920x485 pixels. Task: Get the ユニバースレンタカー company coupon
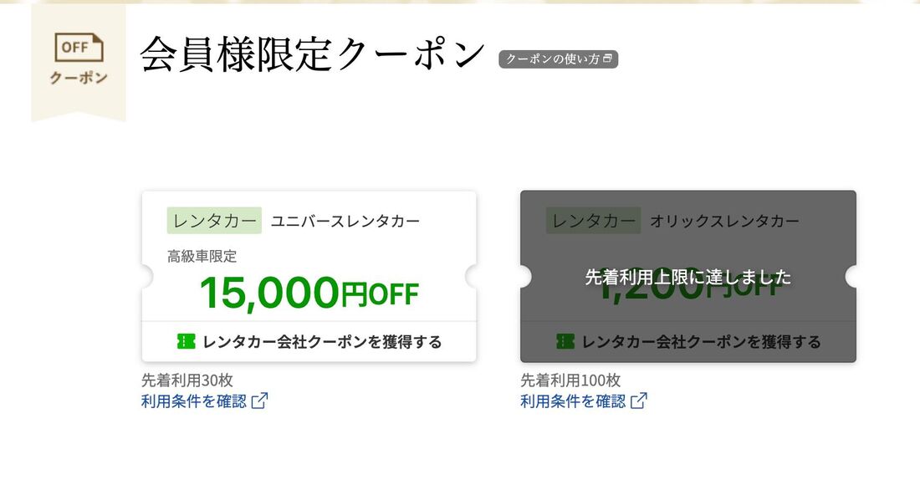click(x=309, y=342)
